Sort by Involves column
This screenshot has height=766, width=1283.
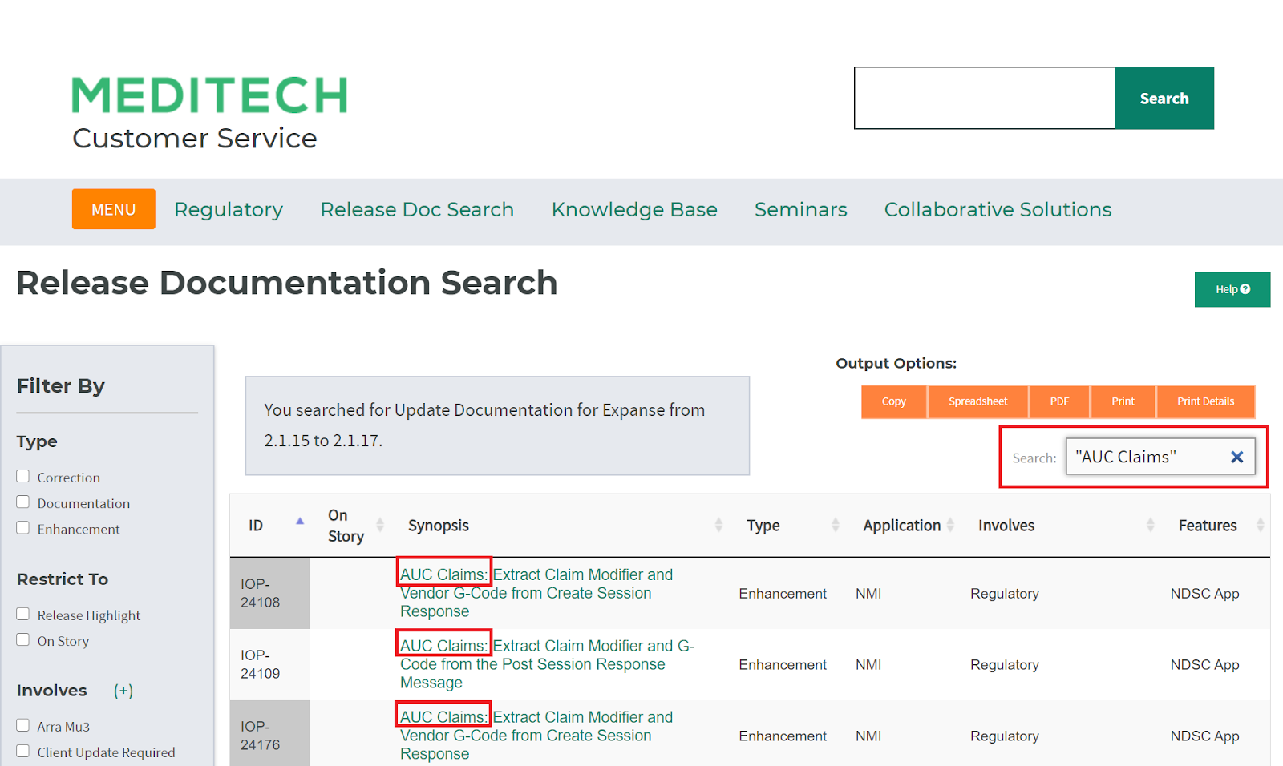point(1151,526)
